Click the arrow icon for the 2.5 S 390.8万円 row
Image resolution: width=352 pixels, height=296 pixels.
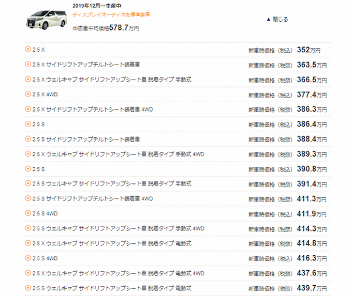[28, 169]
